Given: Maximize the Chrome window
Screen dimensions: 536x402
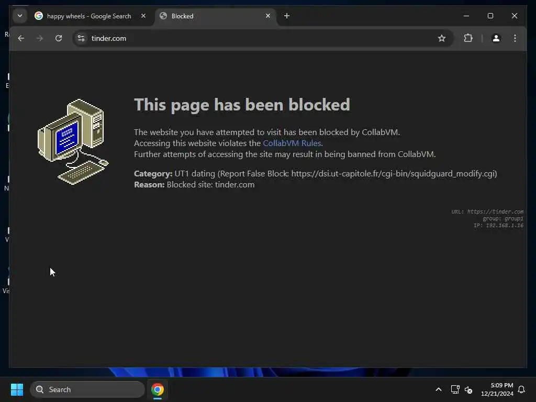Looking at the screenshot, I should (490, 16).
